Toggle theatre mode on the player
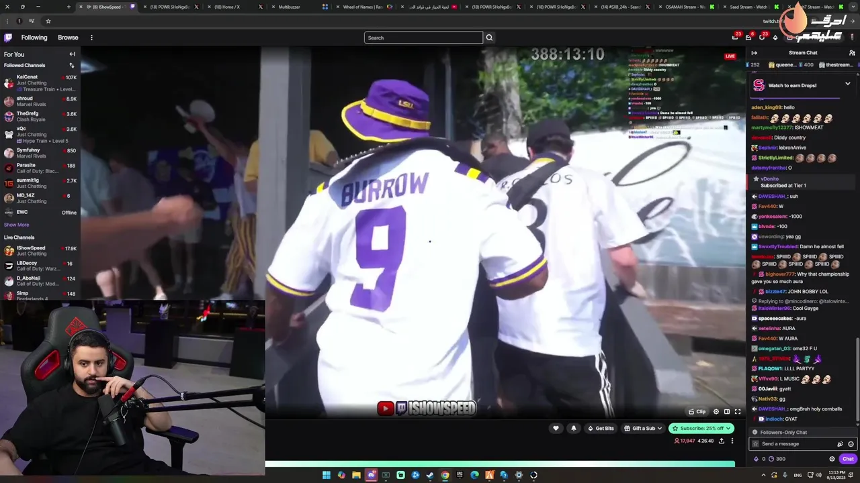Viewport: 860px width, 483px height. click(726, 411)
